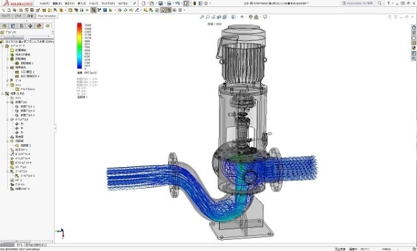Collapse the Results node in tree
This screenshot has width=417, height=251.
pos(3,94)
